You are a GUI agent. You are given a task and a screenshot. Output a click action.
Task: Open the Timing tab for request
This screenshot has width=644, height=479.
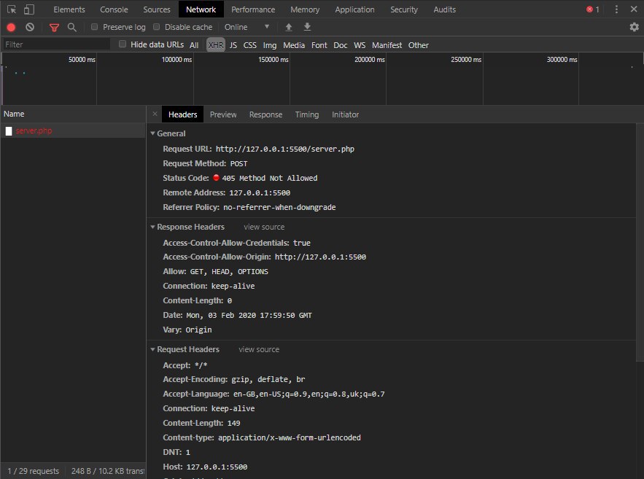point(306,114)
